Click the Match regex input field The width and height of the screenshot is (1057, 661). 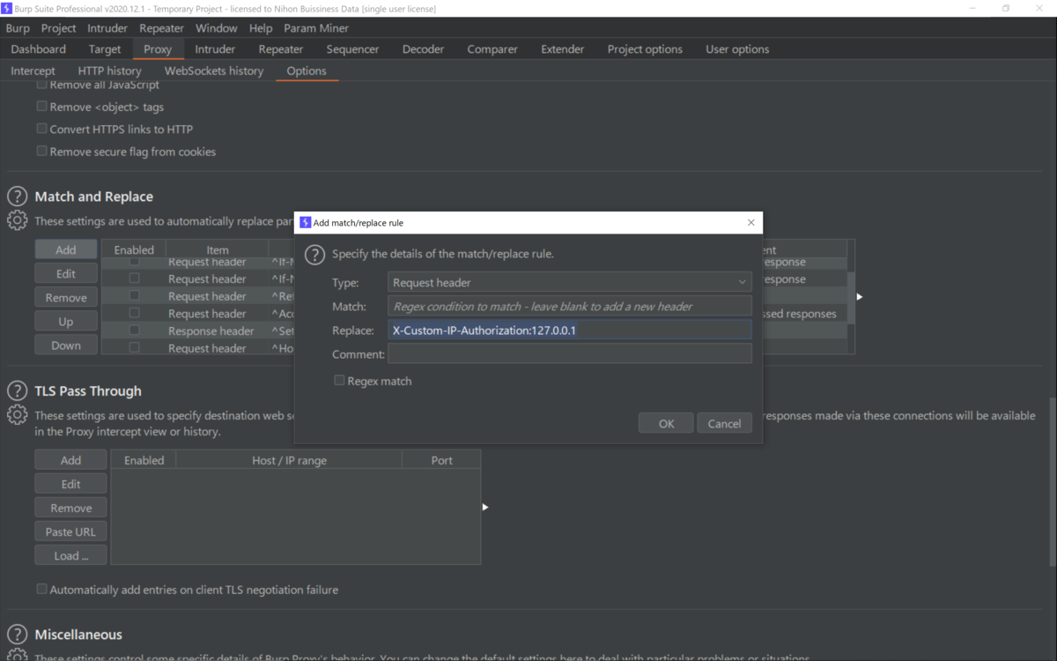569,306
